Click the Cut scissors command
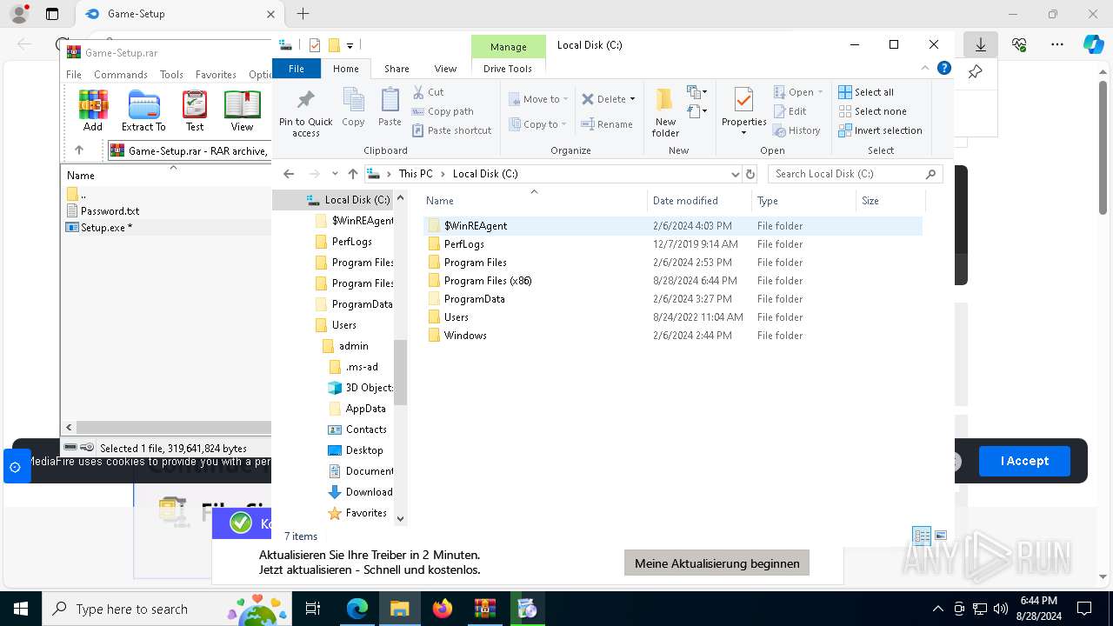Image resolution: width=1113 pixels, height=626 pixels. coord(429,92)
